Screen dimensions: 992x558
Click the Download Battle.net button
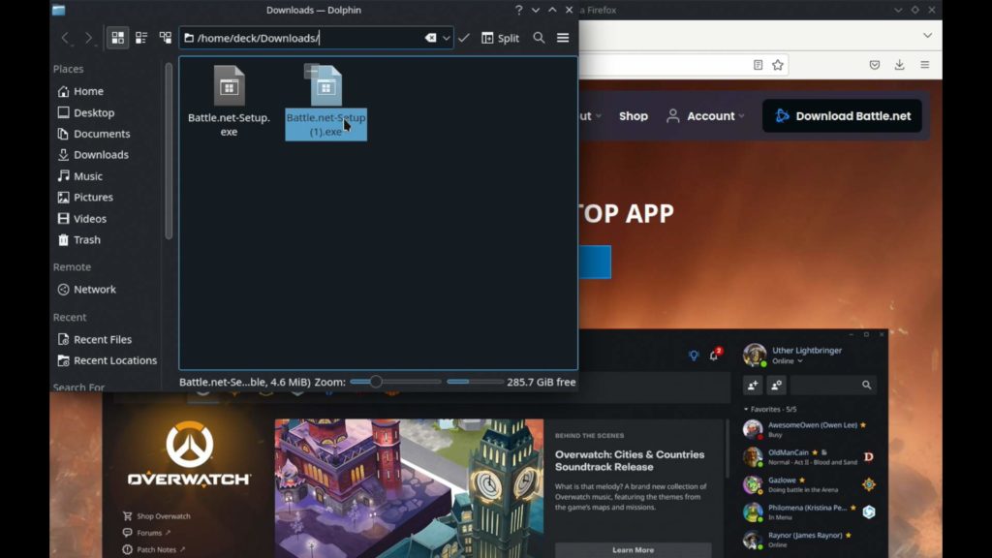click(x=842, y=116)
